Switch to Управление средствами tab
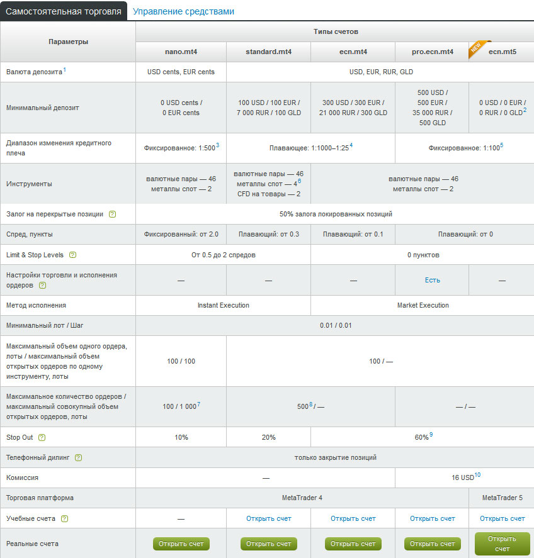The height and width of the screenshot is (558, 534). pyautogui.click(x=183, y=11)
